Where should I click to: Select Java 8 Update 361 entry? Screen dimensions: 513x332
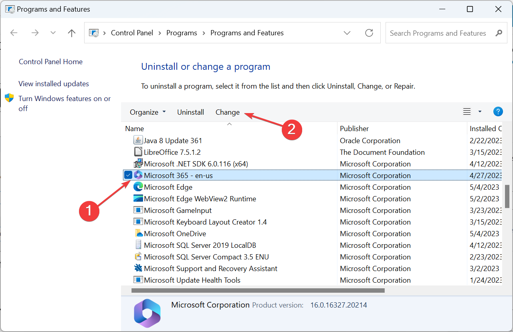point(173,141)
